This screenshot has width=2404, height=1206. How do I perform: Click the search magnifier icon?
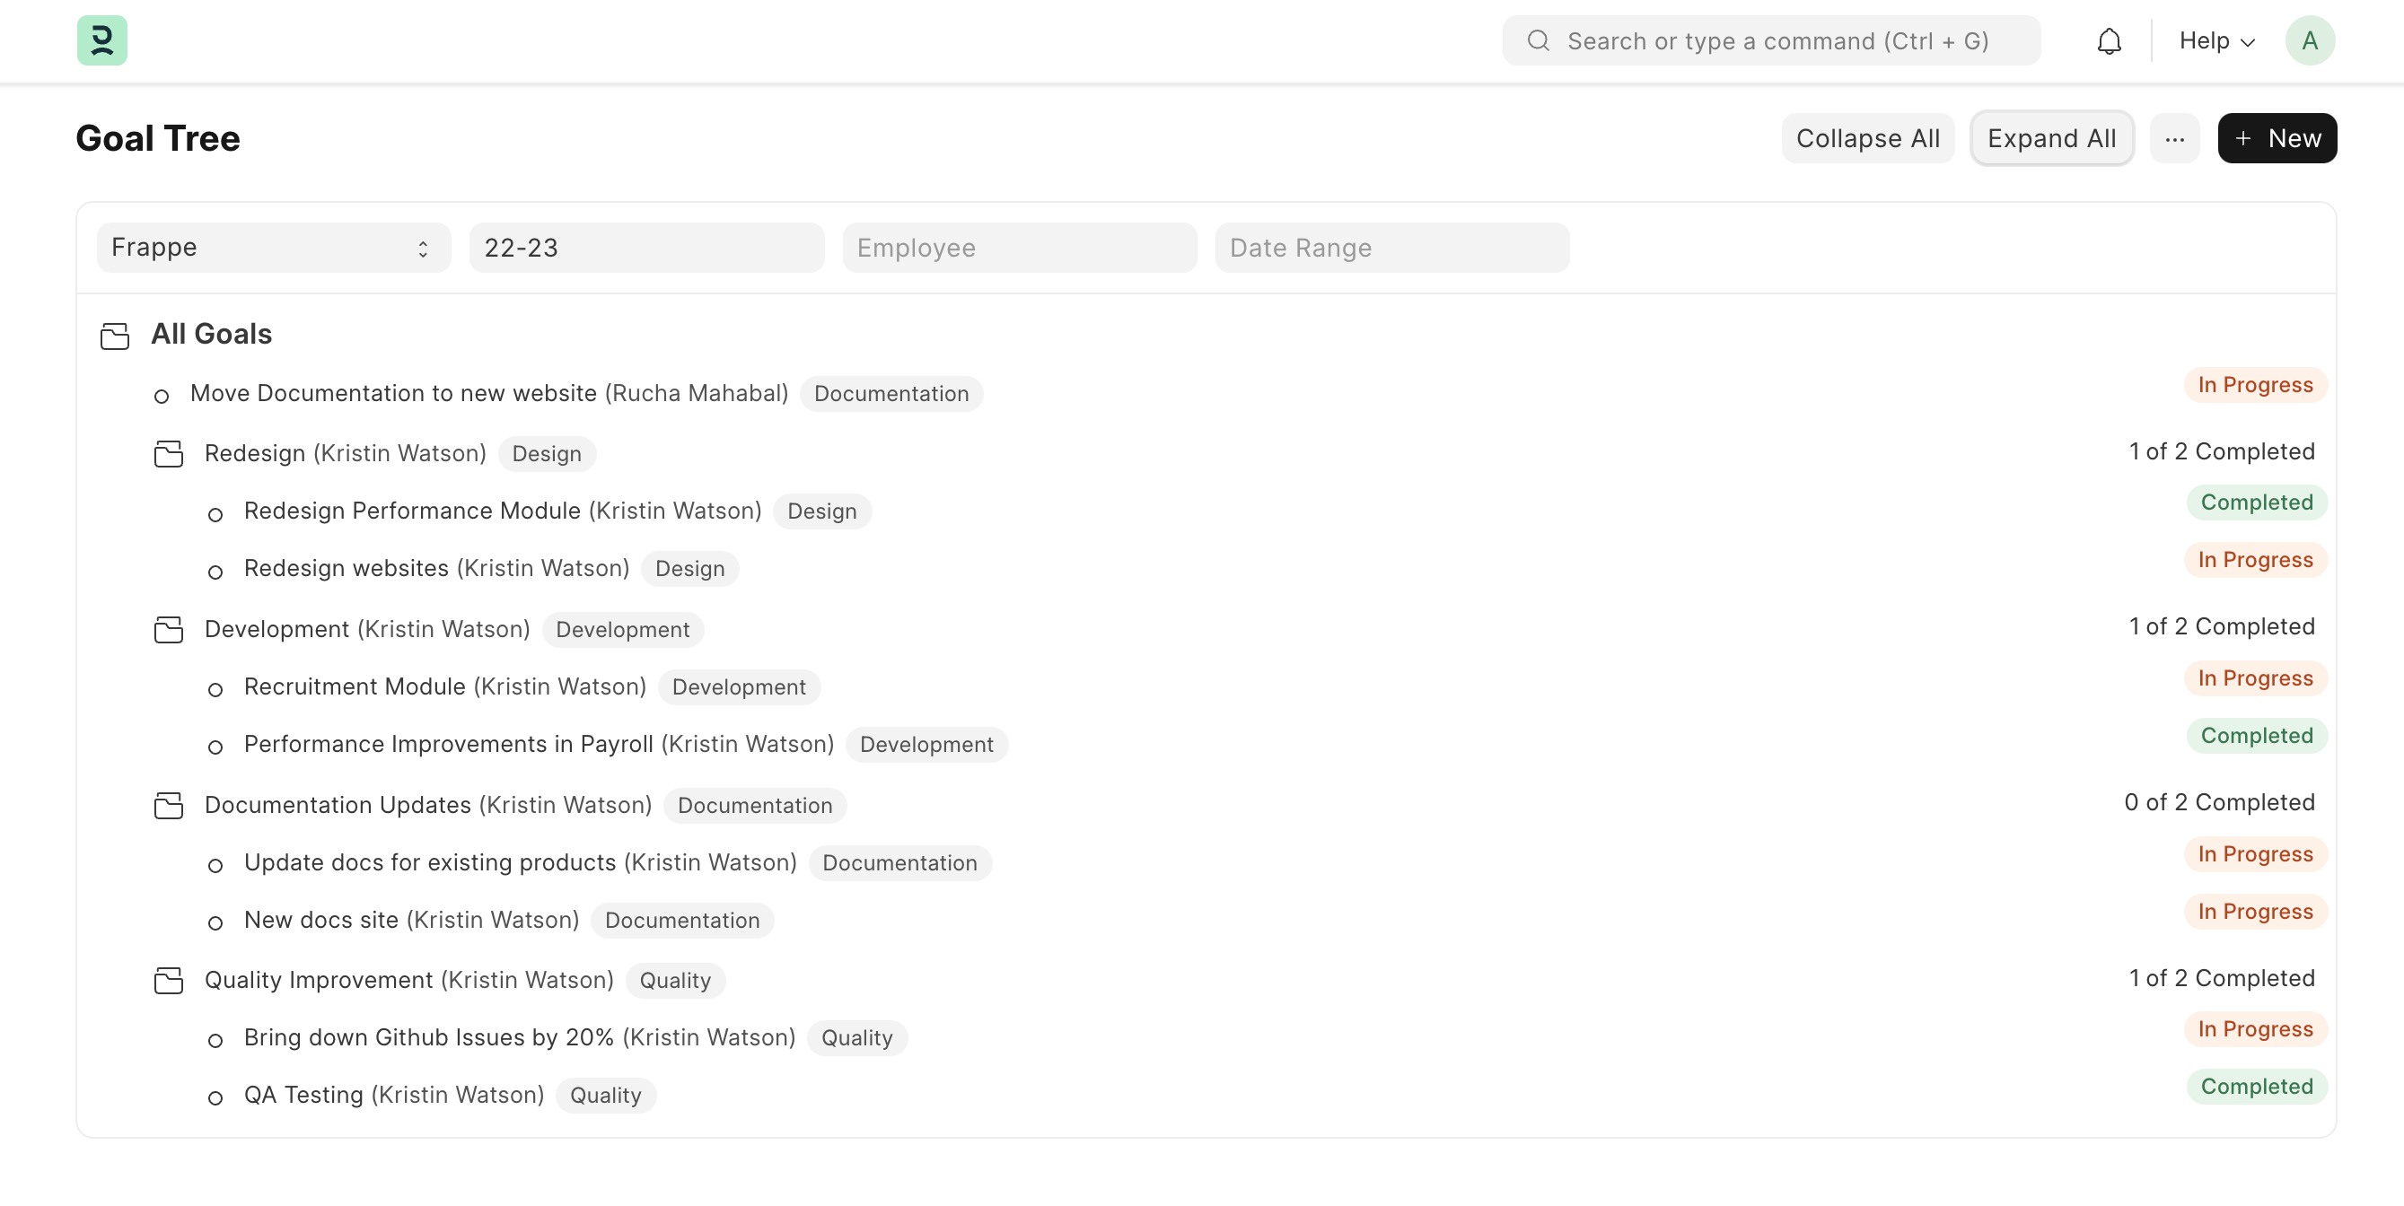click(1538, 40)
